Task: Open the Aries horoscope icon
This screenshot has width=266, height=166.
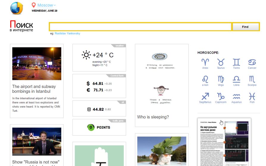Action: [205, 62]
